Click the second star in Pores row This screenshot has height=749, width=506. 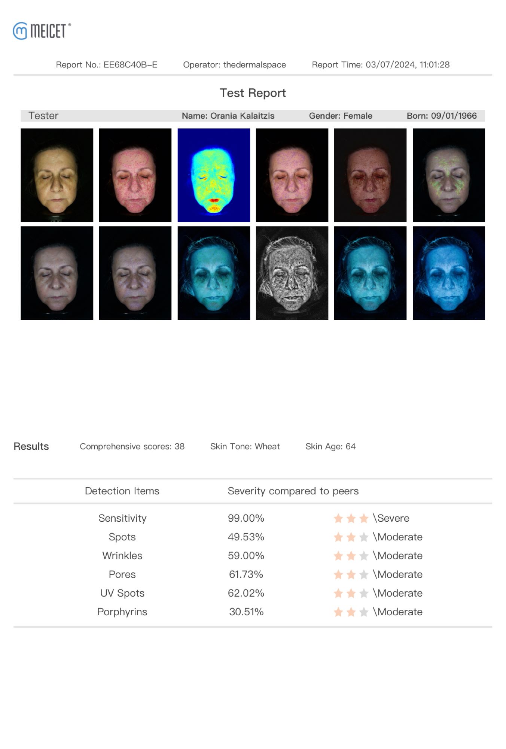click(x=351, y=574)
